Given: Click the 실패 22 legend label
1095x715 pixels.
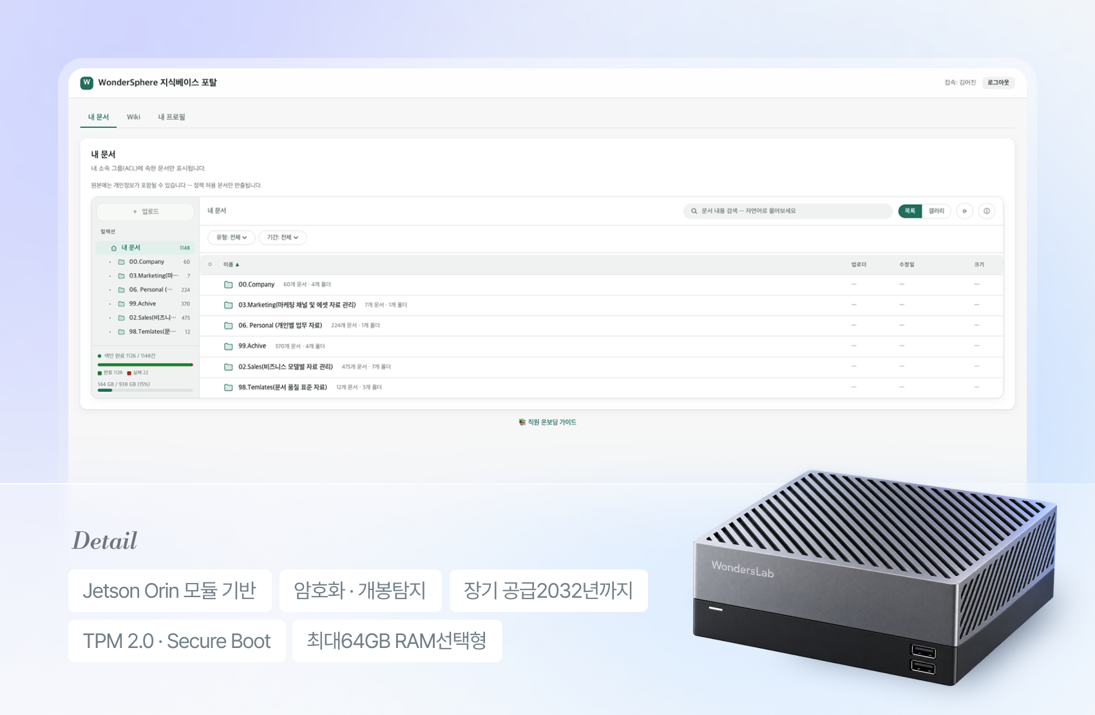Looking at the screenshot, I should click(x=138, y=373).
